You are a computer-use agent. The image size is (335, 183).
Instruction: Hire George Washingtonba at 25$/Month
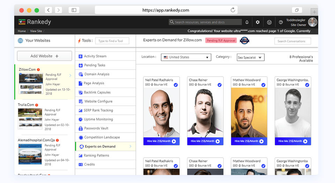pos(293,141)
